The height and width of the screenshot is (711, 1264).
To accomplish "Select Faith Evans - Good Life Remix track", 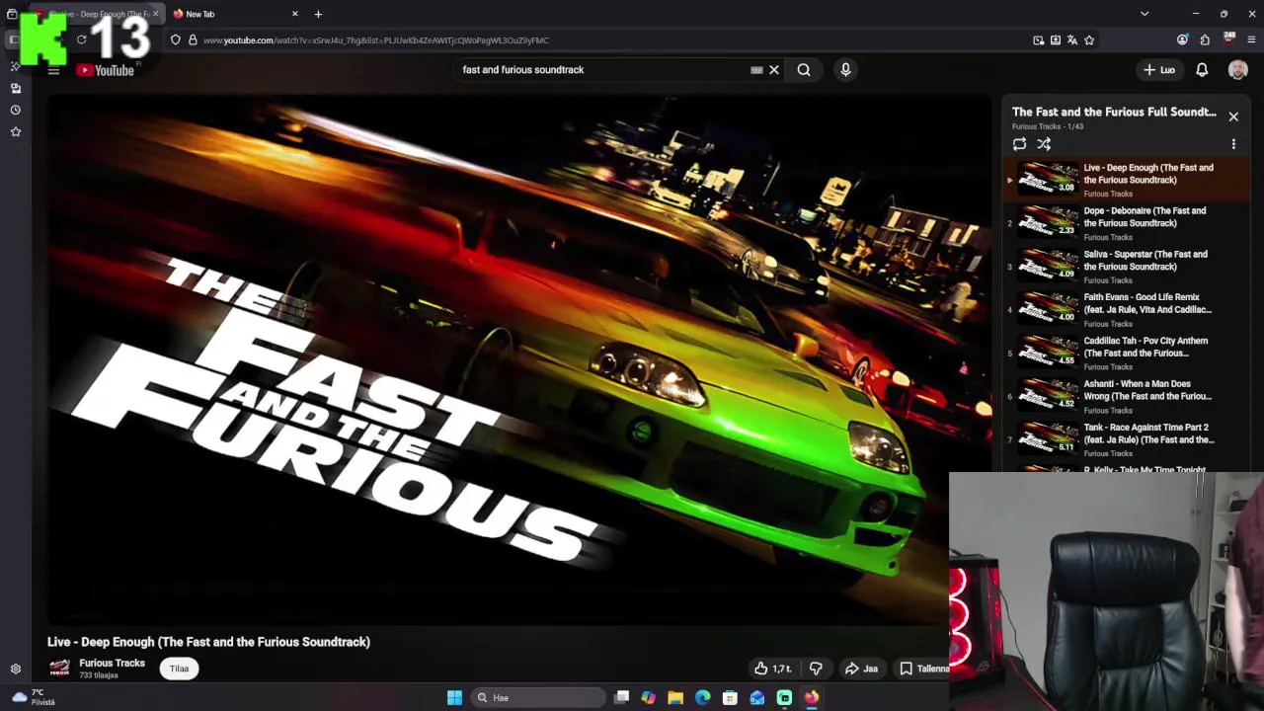I will click(1126, 310).
